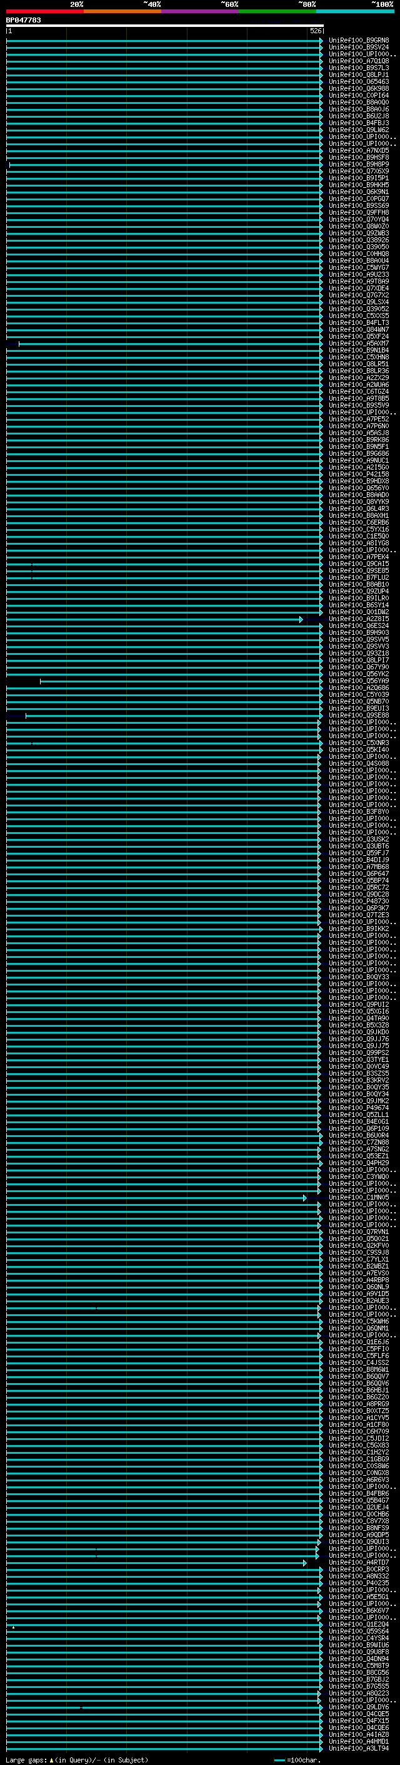
Task: Select the UniRef100_P49674 label
Action: point(359,1107)
